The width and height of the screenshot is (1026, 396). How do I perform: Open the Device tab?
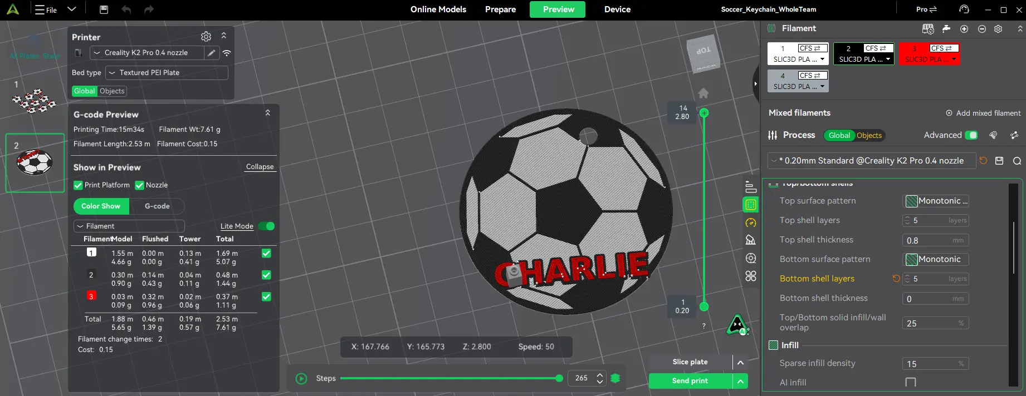(x=617, y=9)
